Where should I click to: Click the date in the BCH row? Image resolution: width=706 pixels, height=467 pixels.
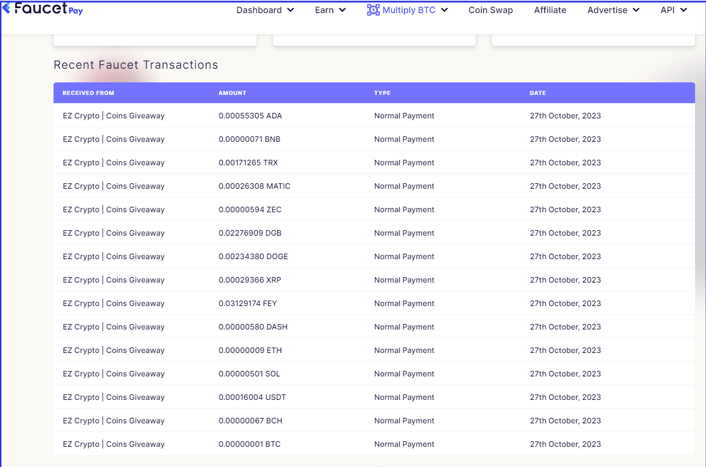point(565,421)
